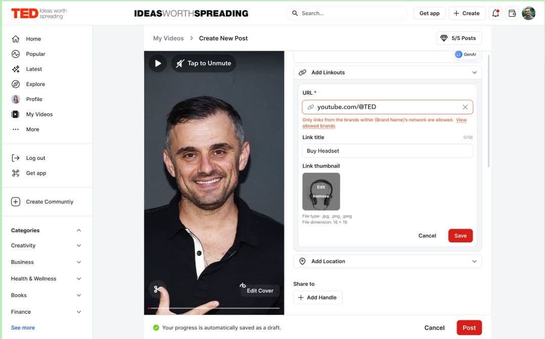545x339 pixels.
Task: Click the sidebar Get app QR icon
Action: [16, 173]
